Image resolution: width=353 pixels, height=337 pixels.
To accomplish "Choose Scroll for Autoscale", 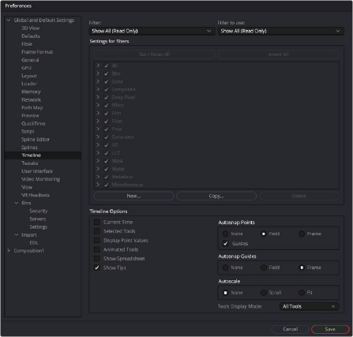I will pyautogui.click(x=264, y=293).
